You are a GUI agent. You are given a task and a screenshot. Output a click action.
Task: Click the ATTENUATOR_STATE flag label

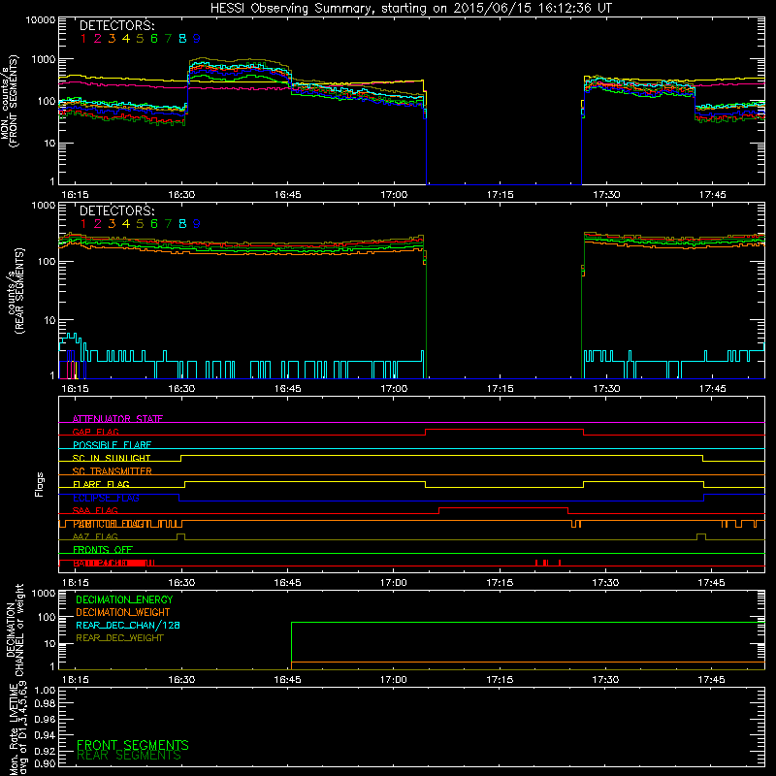(117, 419)
